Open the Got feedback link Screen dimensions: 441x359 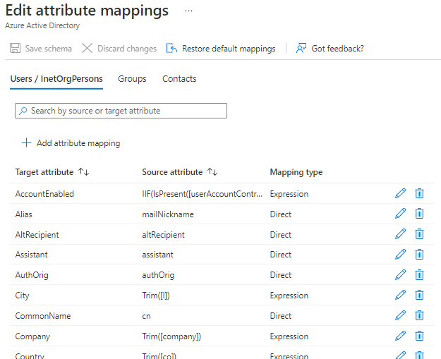pos(330,49)
